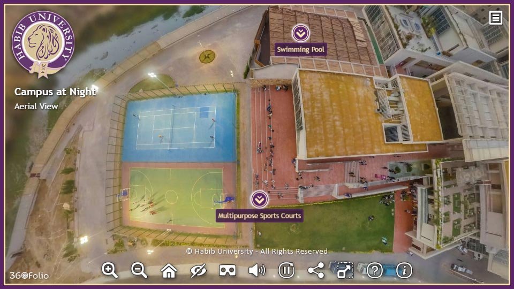Click the Campus at Night title

click(55, 92)
